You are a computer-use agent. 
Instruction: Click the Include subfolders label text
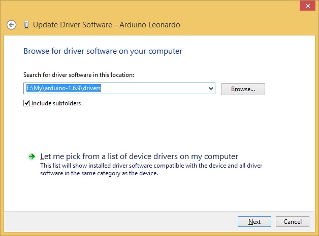coord(56,103)
